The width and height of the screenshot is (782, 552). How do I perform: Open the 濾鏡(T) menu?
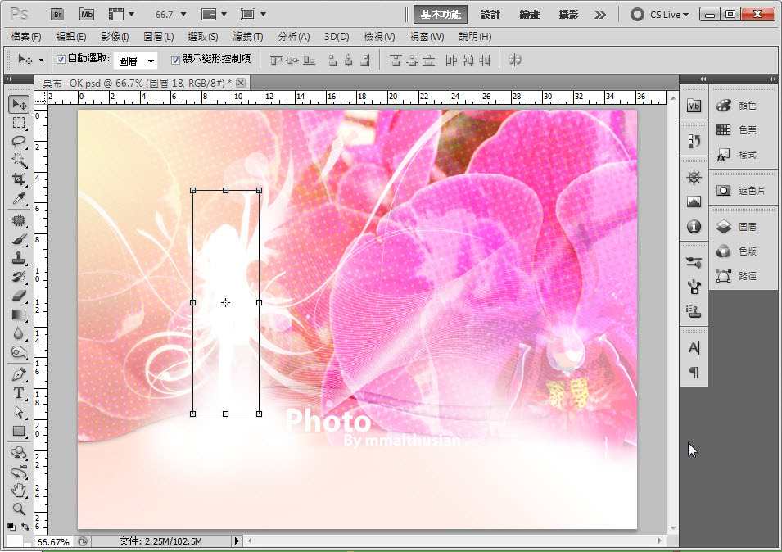coord(248,36)
